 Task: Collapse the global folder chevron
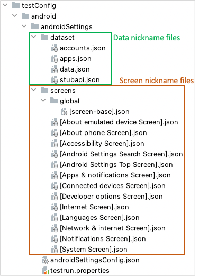43,101
